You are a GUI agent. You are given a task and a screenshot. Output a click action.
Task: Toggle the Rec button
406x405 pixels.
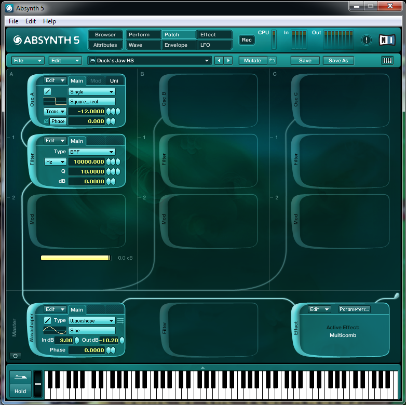click(247, 40)
